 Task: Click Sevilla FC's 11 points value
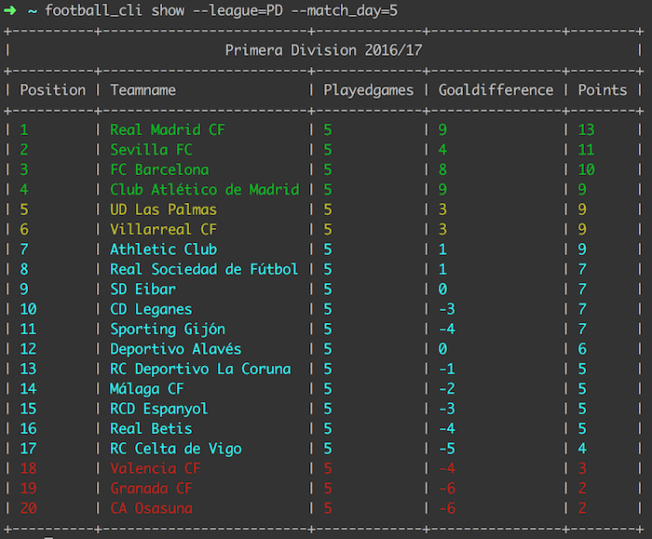click(x=586, y=150)
